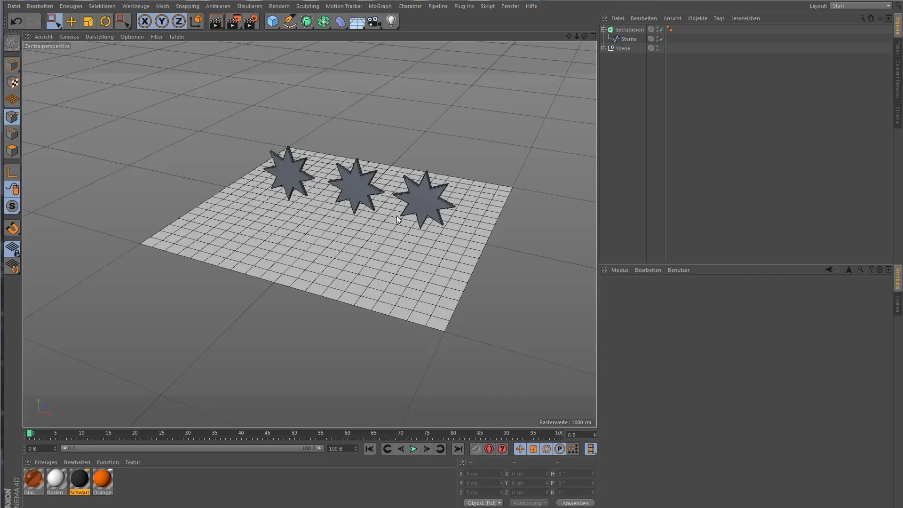Screen dimensions: 903x508
Task: Open the Sculpting menu
Action: 308,6
